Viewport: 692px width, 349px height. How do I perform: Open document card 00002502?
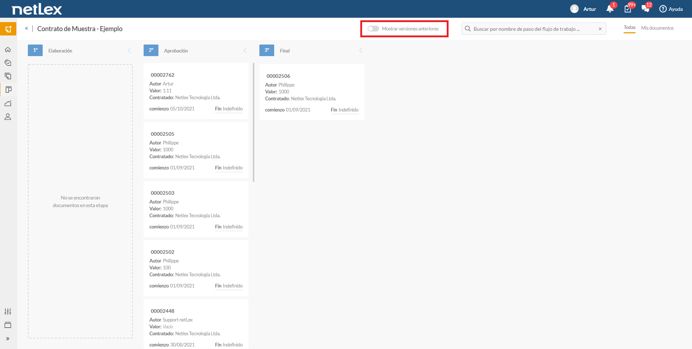click(x=196, y=268)
